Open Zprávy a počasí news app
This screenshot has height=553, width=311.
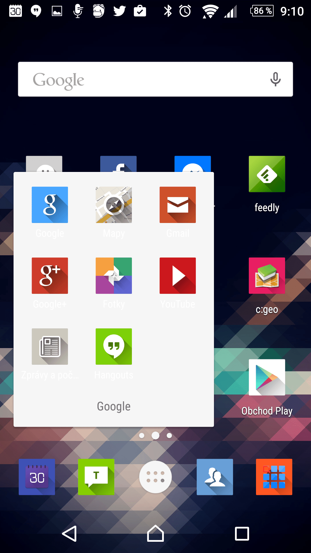50,346
